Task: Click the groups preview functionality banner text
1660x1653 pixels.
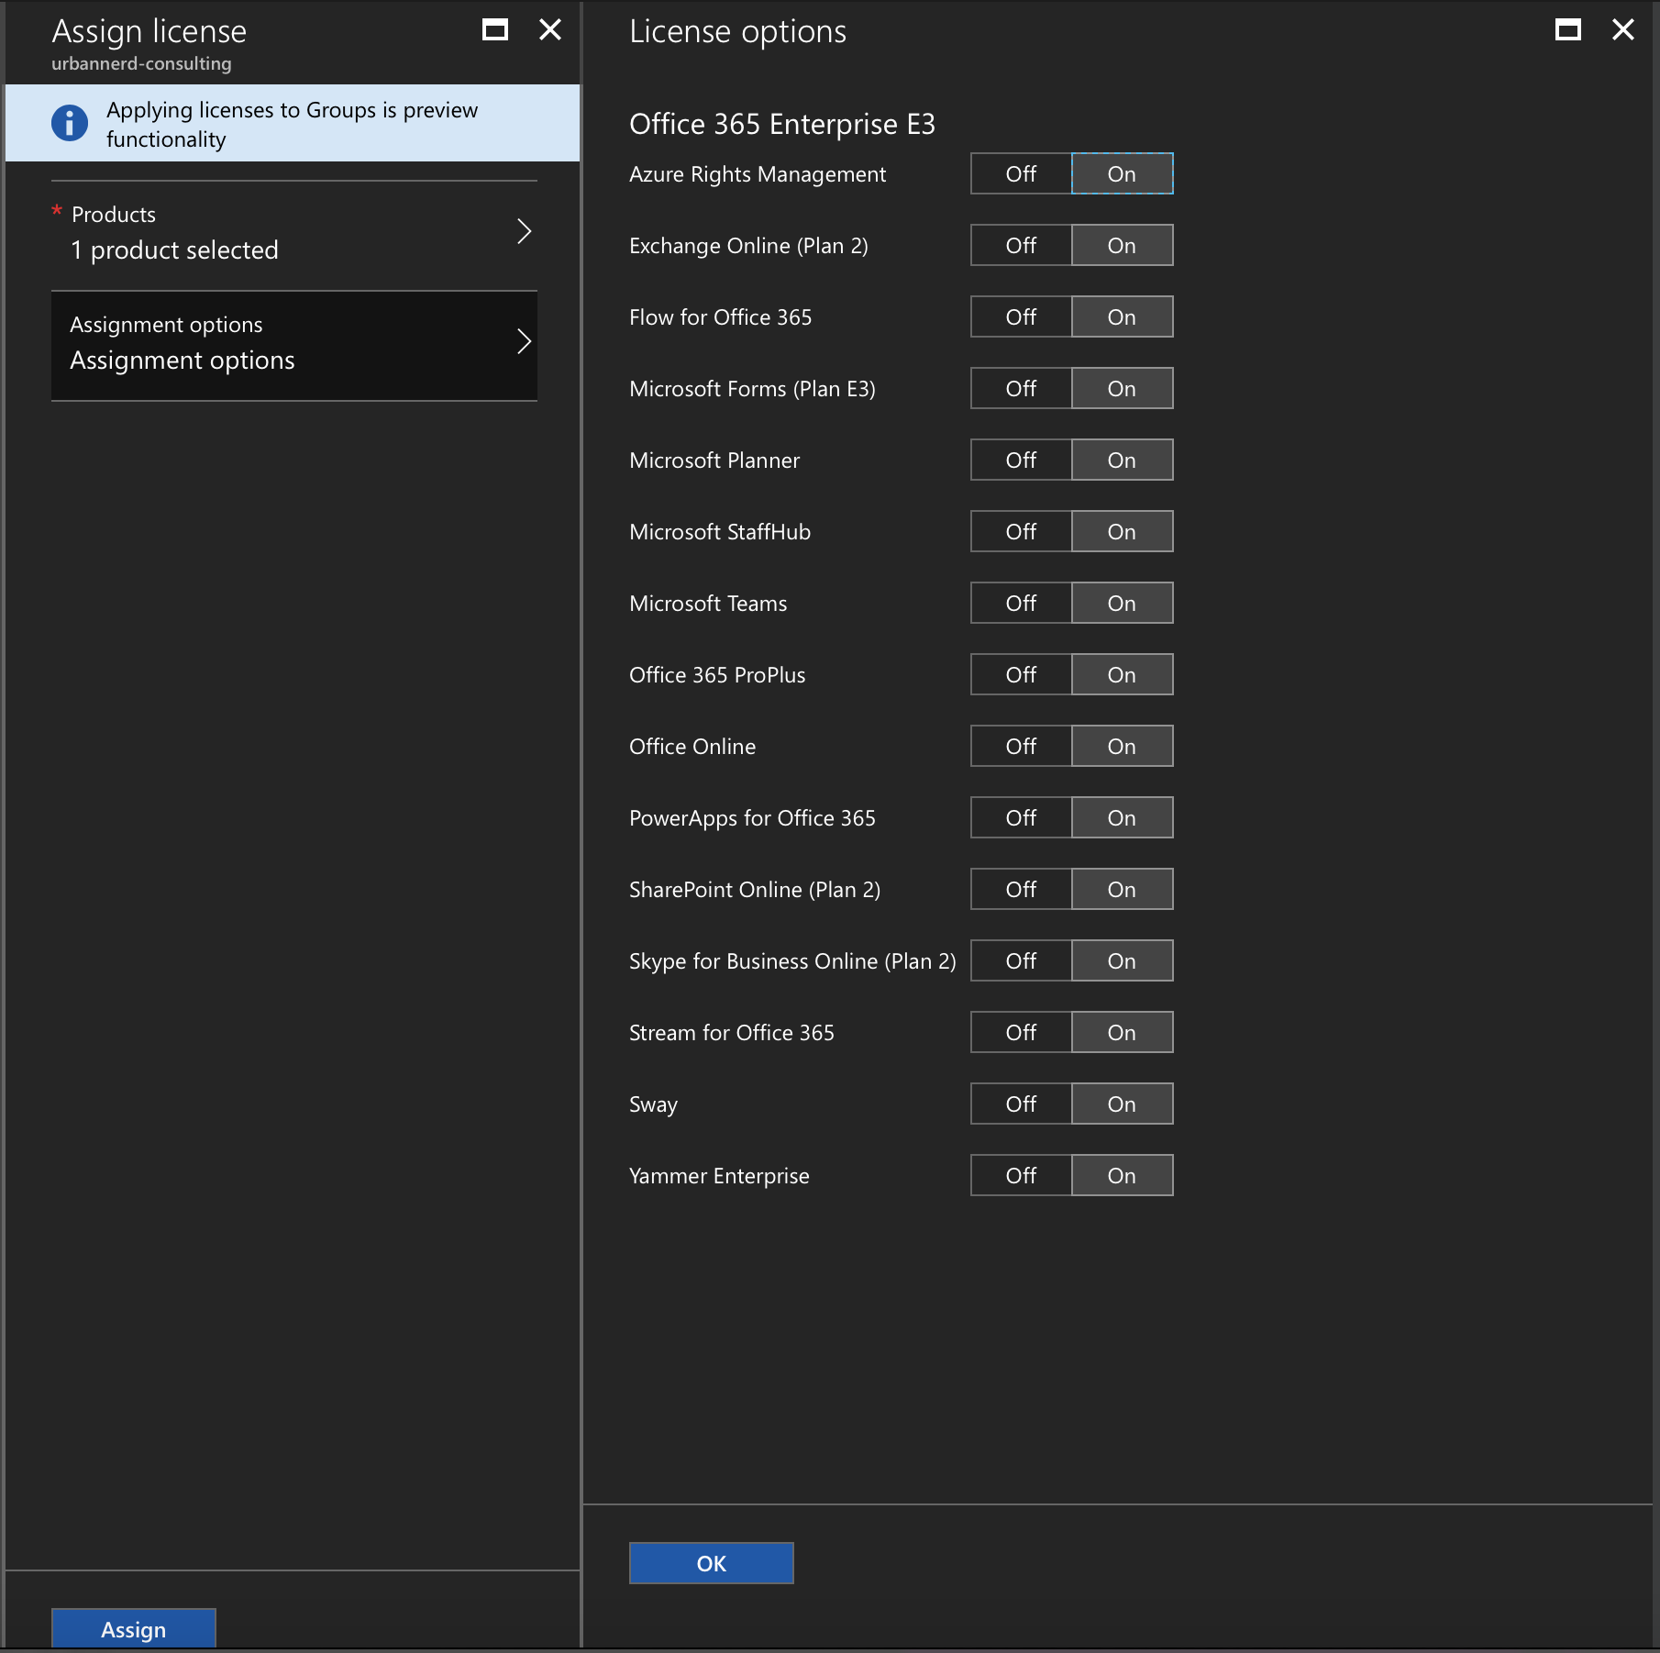Action: click(292, 124)
